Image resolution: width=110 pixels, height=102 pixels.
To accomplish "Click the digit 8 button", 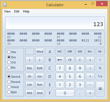I will click(x=70, y=68).
